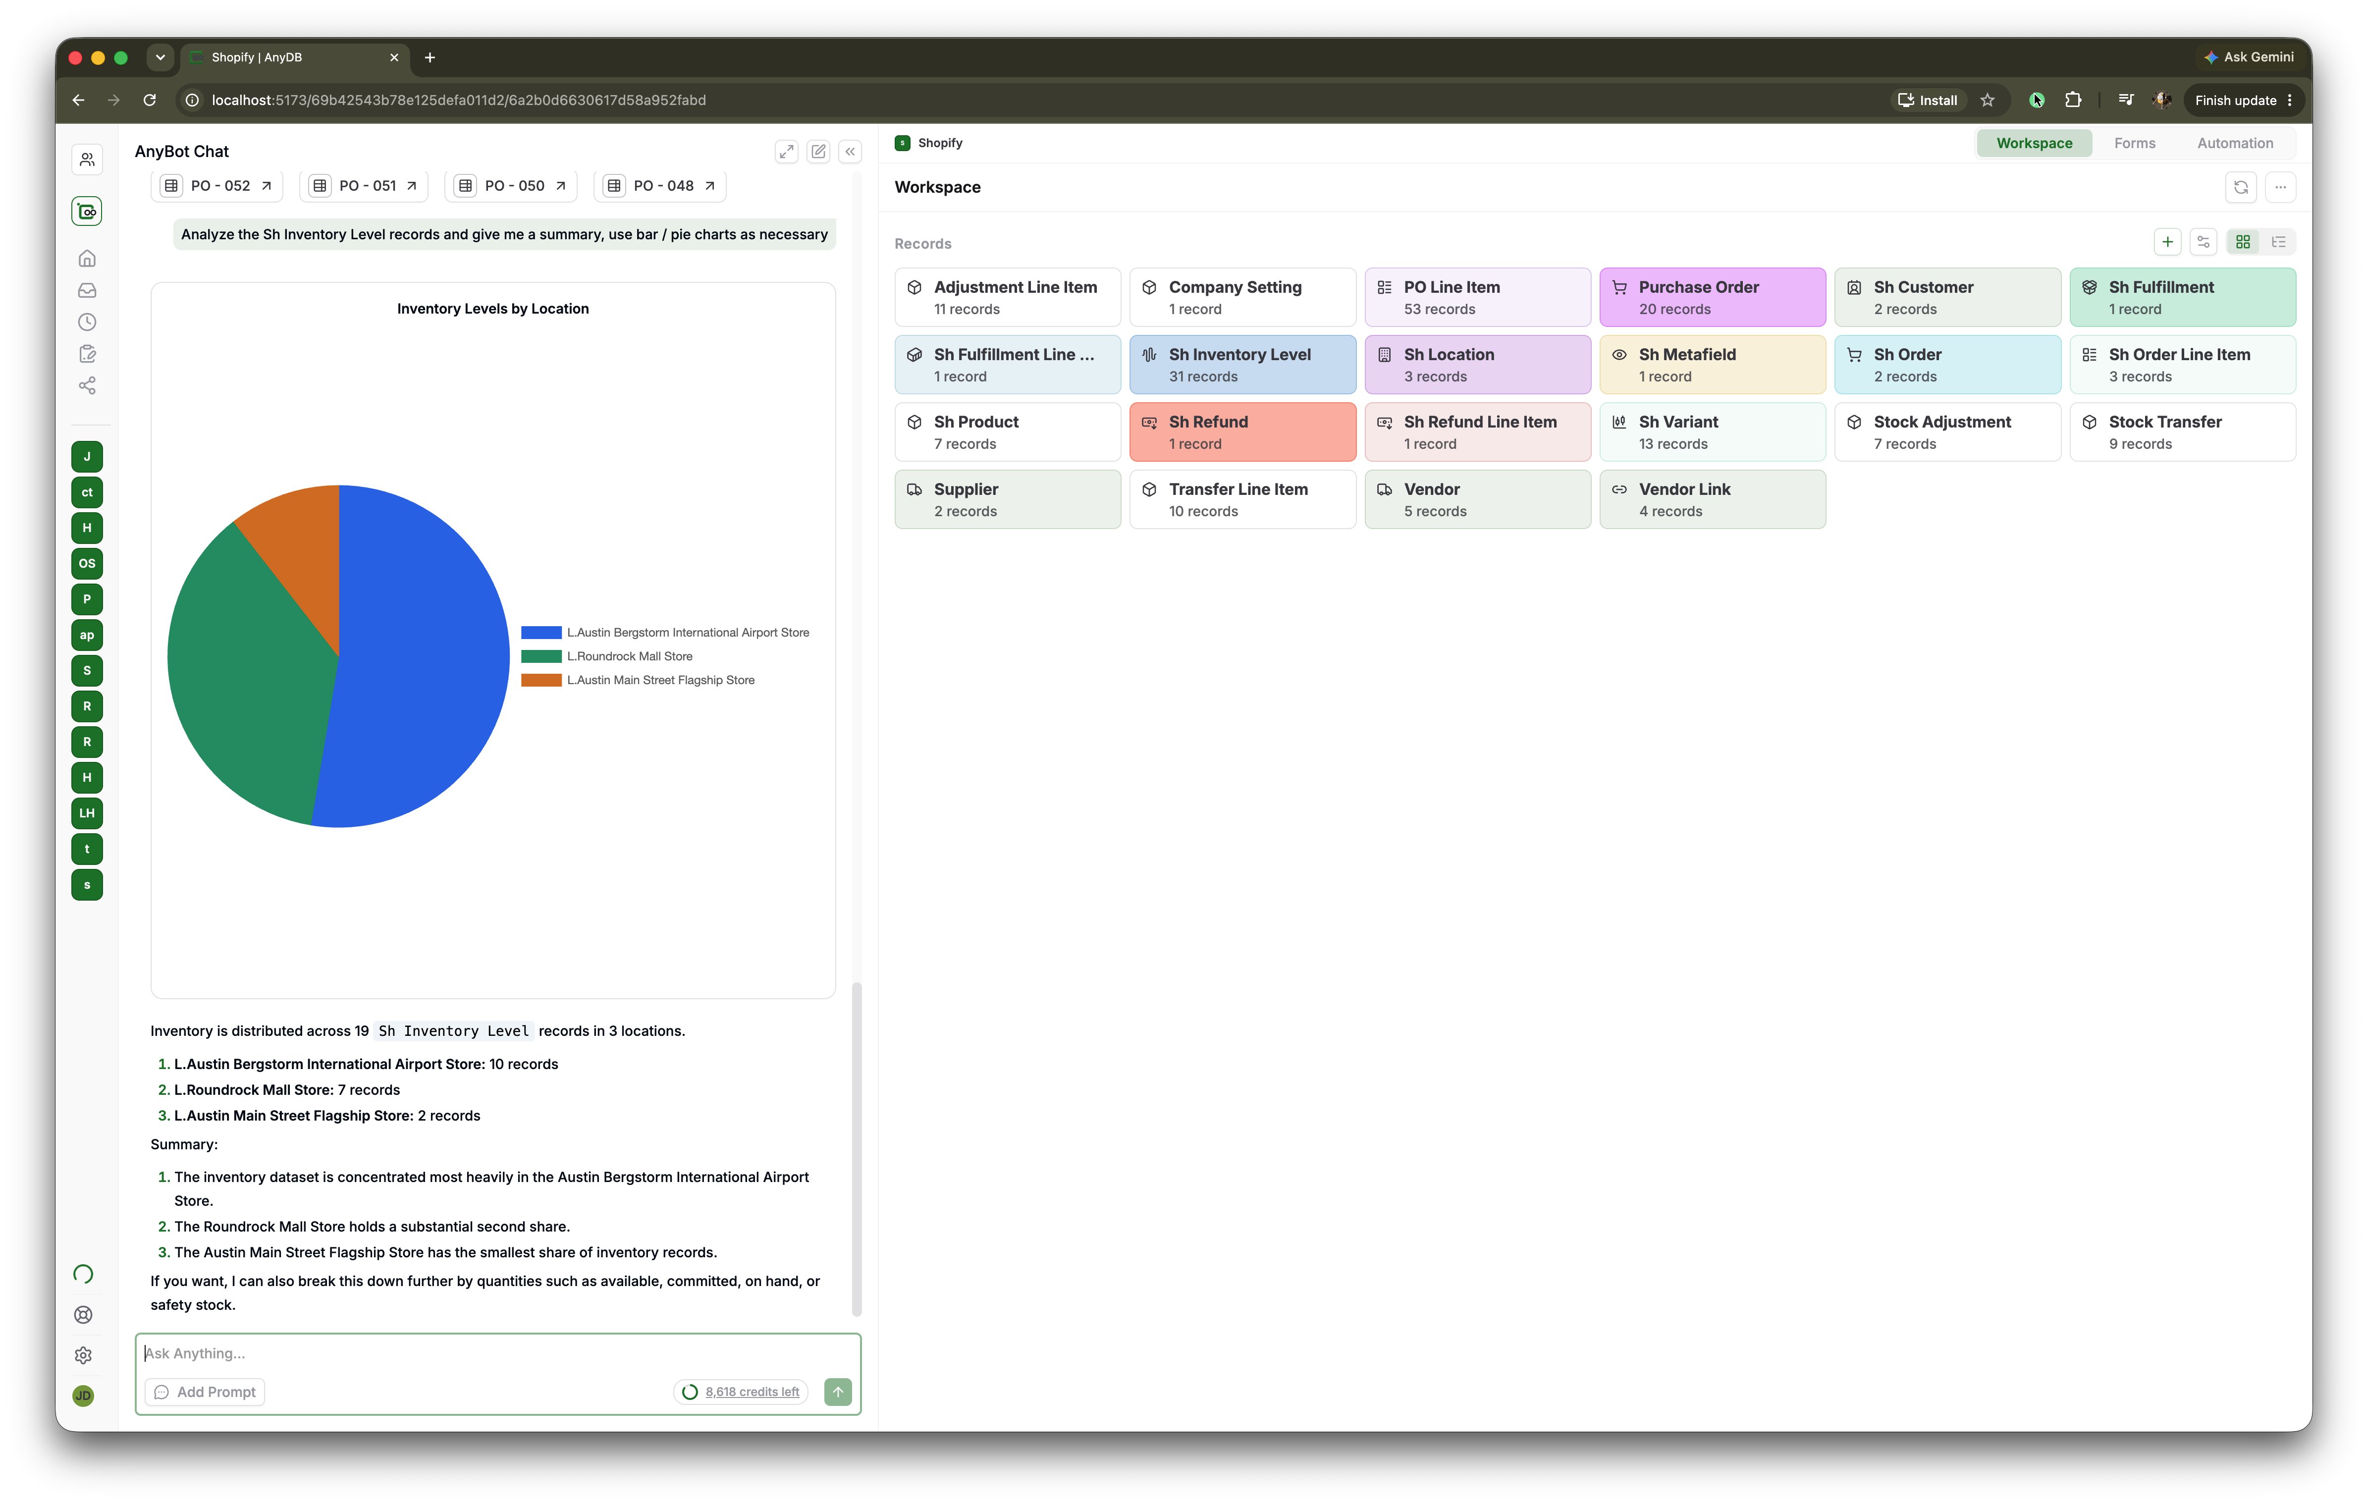Open PO - 048 record link
This screenshot has width=2368, height=1505.
click(x=661, y=185)
